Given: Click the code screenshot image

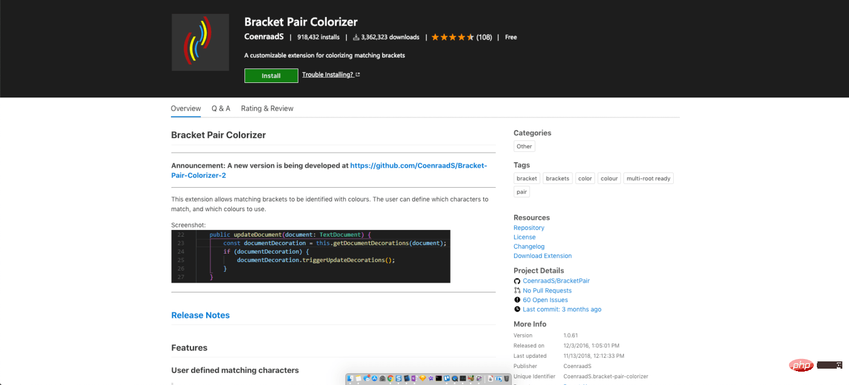Looking at the screenshot, I should [x=310, y=256].
